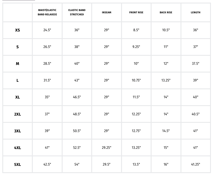215x178 pixels.
Task: Click the Length column header
Action: click(196, 12)
